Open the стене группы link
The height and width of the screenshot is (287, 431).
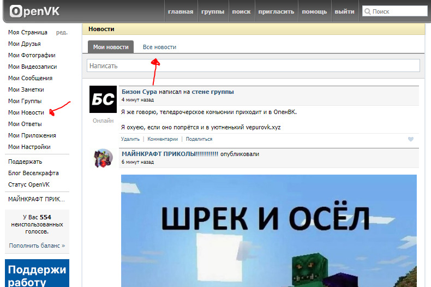[x=213, y=92]
